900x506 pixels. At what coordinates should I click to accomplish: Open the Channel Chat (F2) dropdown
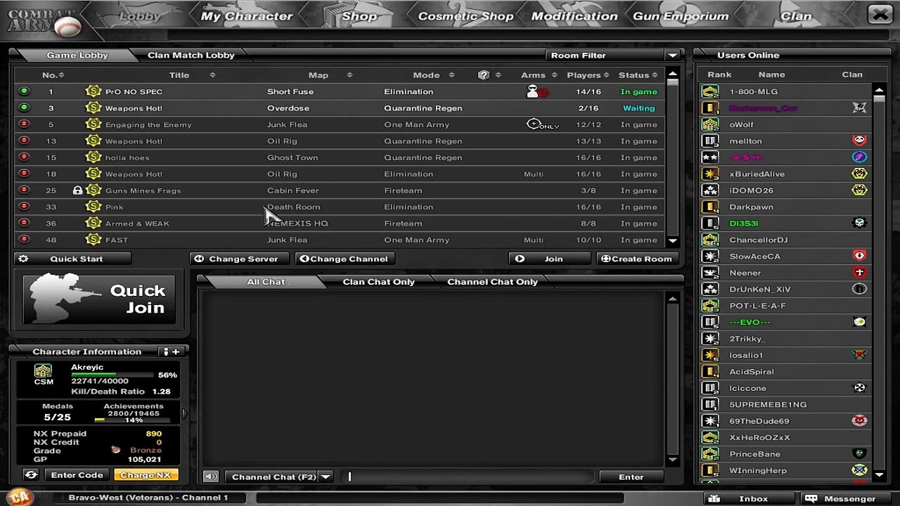[x=326, y=476]
